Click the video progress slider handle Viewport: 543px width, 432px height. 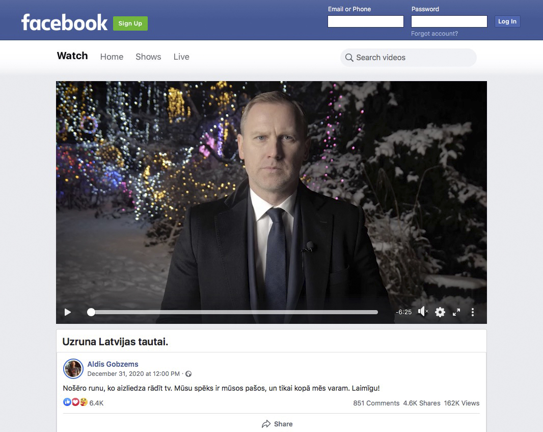click(91, 312)
